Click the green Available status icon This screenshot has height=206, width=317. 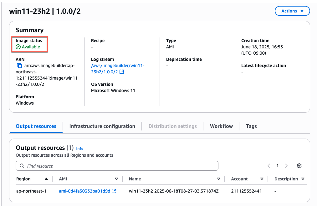tap(18, 47)
